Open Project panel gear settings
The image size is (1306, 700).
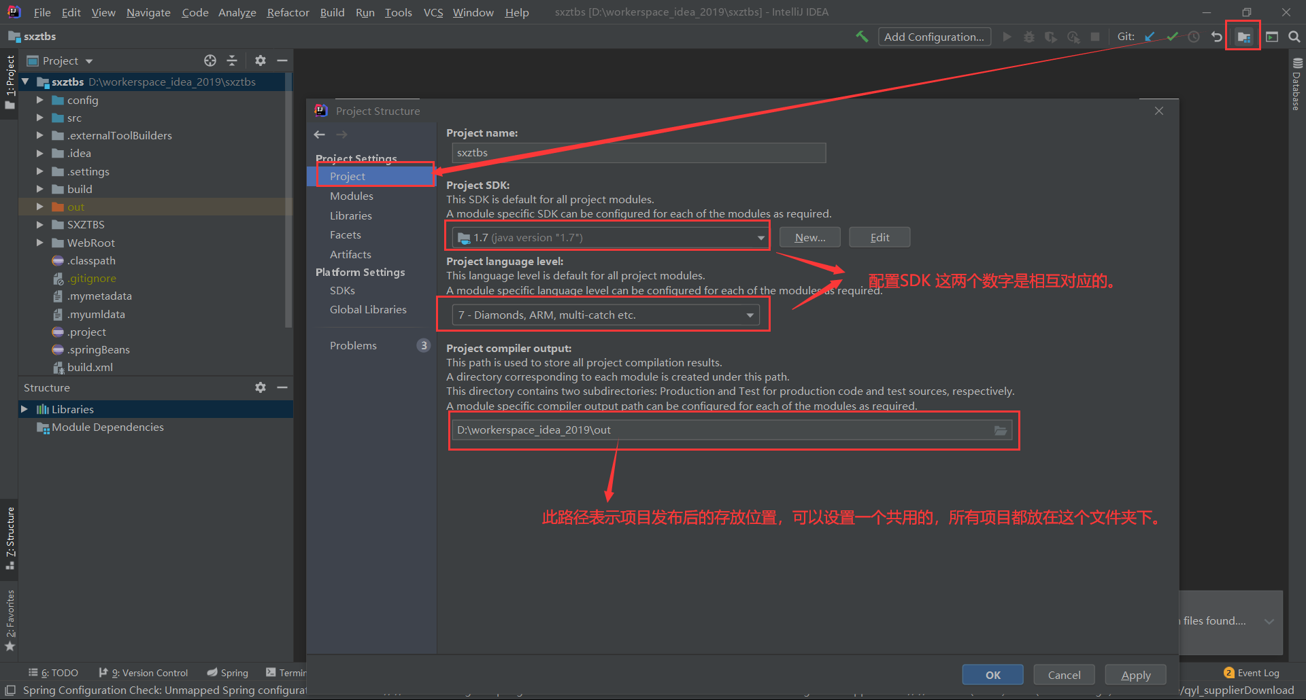[x=261, y=60]
